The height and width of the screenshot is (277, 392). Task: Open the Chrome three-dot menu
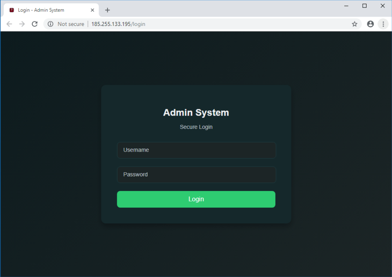383,24
